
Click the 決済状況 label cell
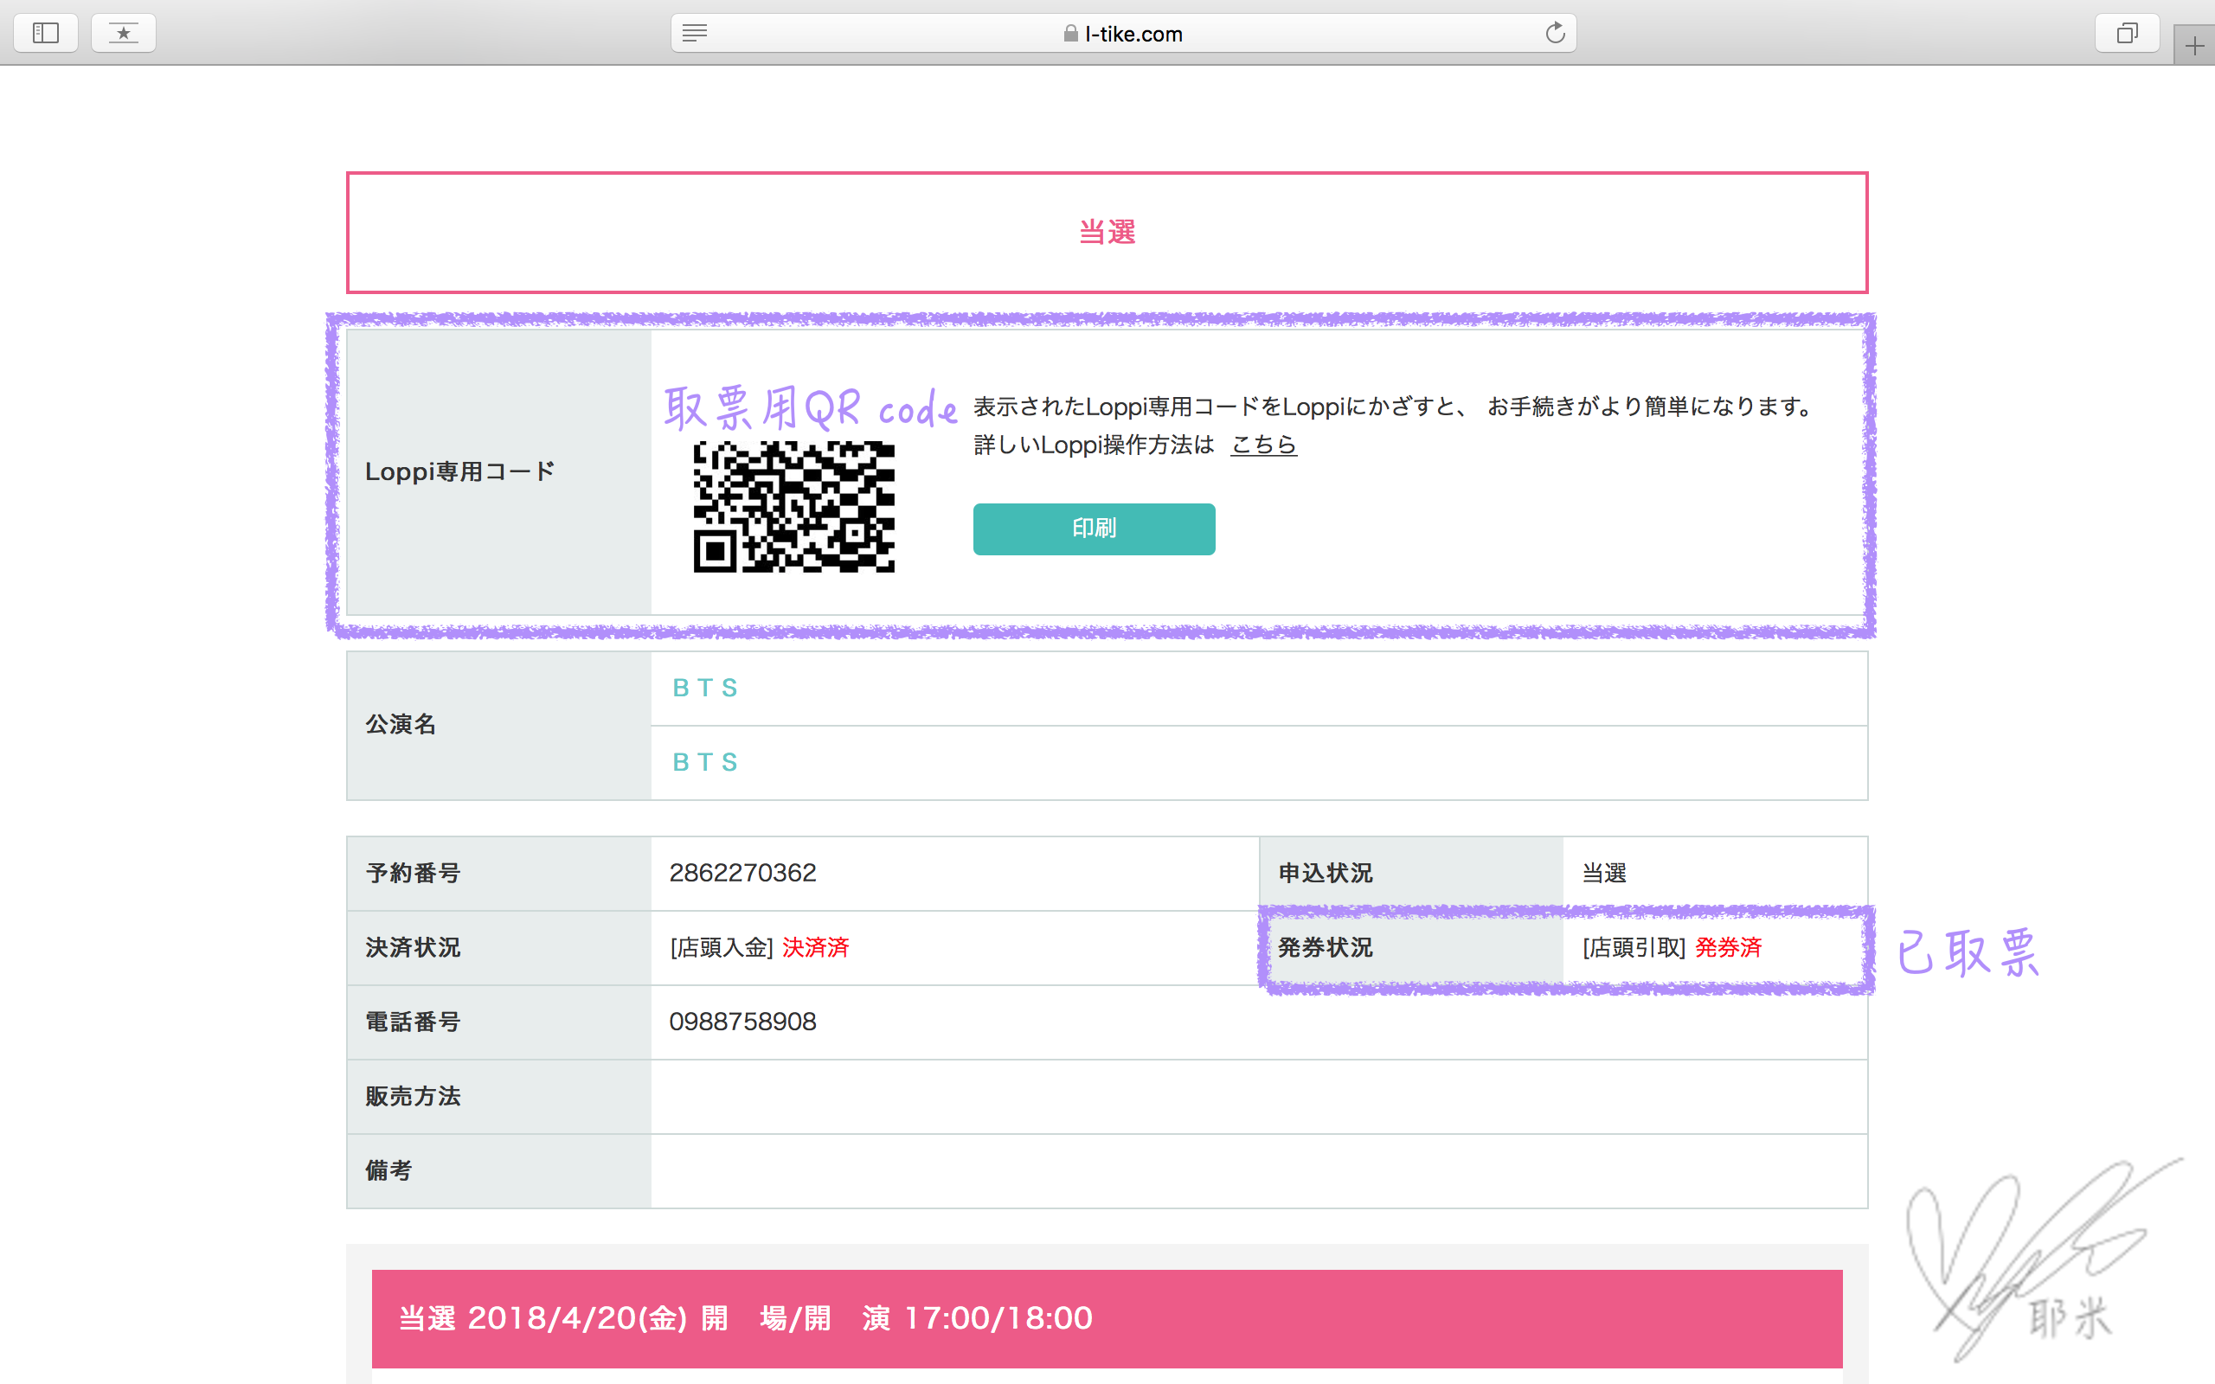coord(499,947)
